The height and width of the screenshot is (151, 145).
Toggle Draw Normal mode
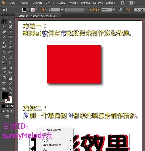tap(3, 111)
